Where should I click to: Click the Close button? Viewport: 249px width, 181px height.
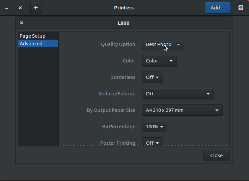click(216, 155)
